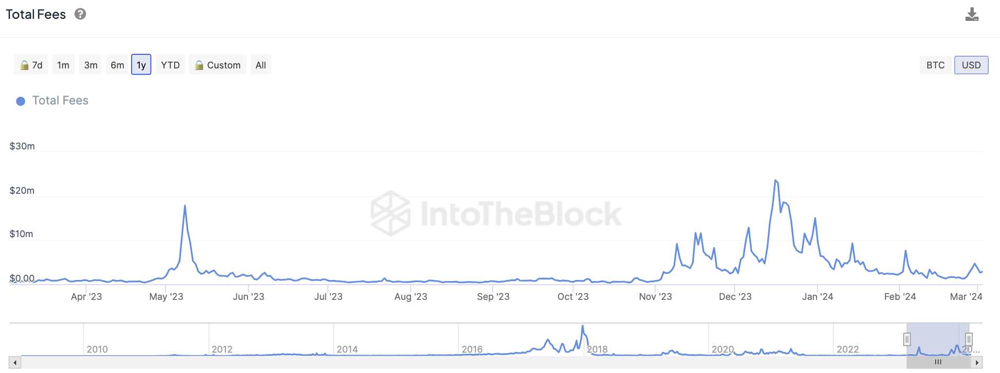This screenshot has width=1000, height=373.
Task: Click the navigator scrollbar thumb grip
Action: pyautogui.click(x=938, y=362)
